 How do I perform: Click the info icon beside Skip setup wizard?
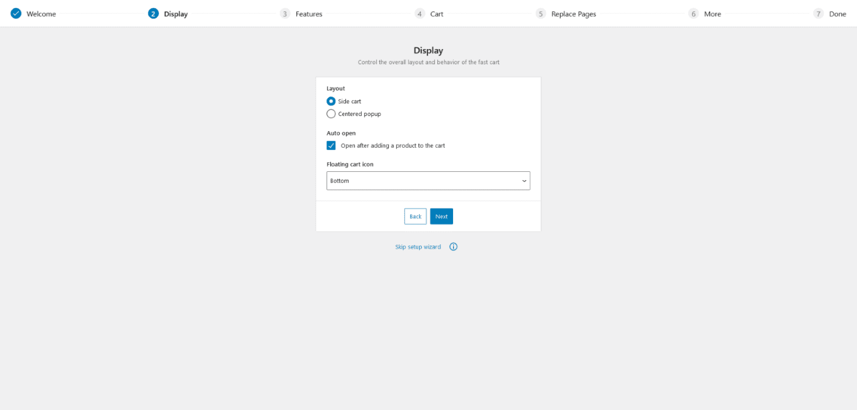coord(453,246)
